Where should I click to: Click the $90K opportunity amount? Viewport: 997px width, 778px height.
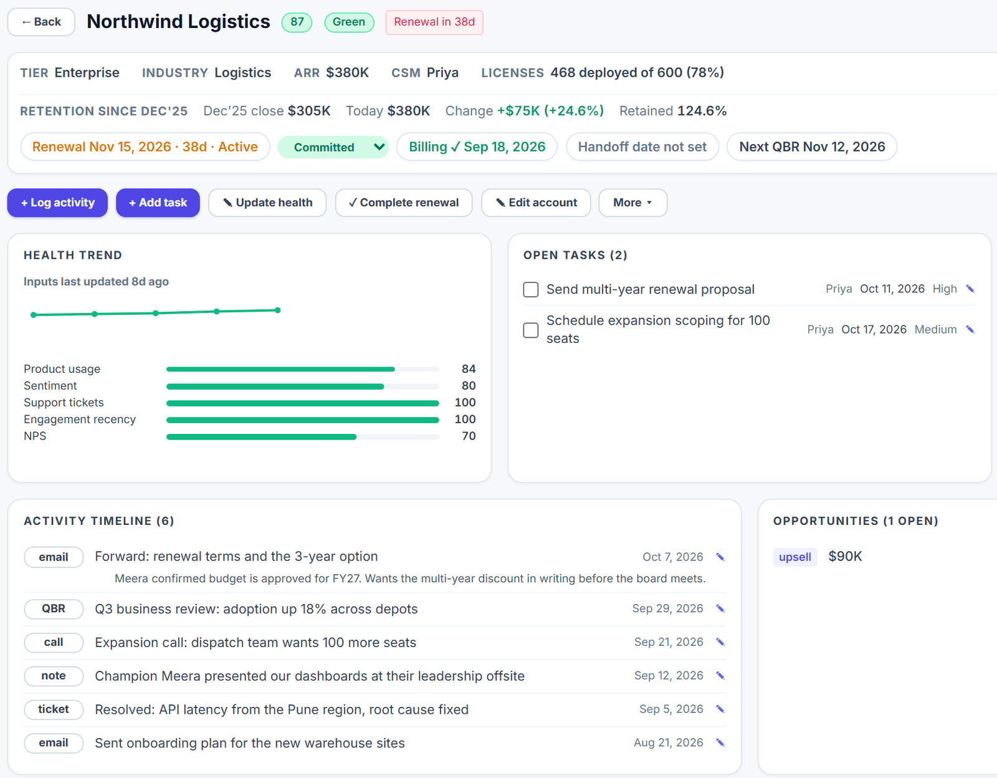click(845, 556)
